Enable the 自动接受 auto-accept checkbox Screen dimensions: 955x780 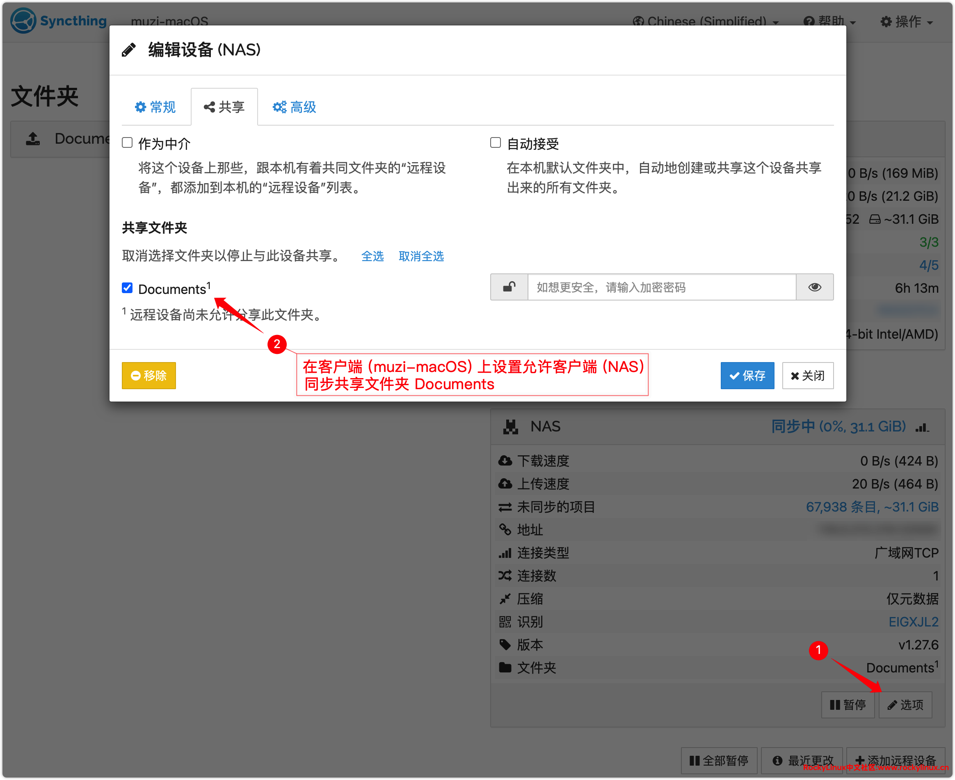click(496, 143)
